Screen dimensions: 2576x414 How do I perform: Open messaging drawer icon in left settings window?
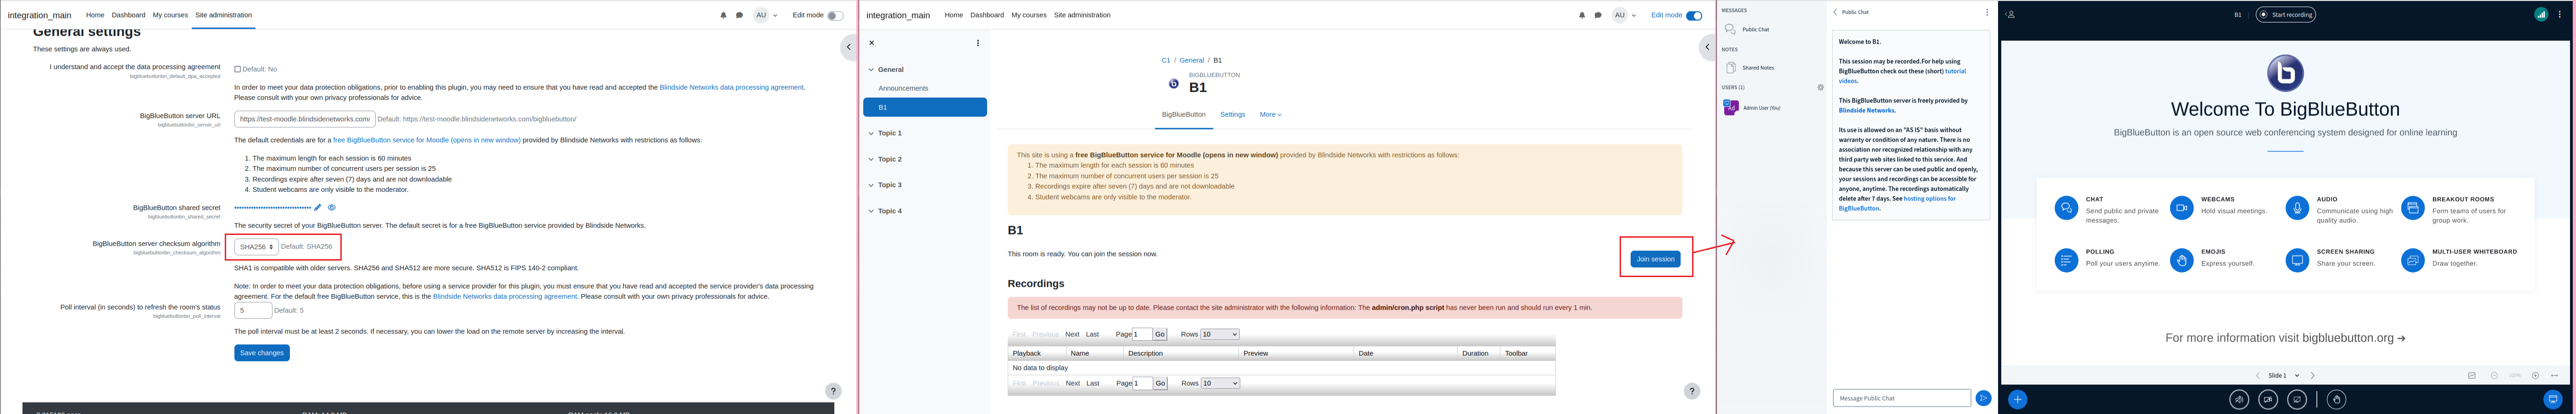coord(739,15)
